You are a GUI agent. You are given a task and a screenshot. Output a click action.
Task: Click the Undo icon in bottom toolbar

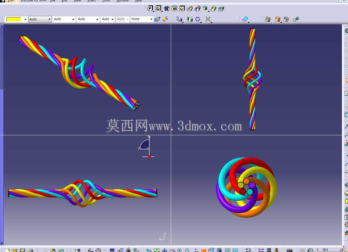(x=61, y=250)
